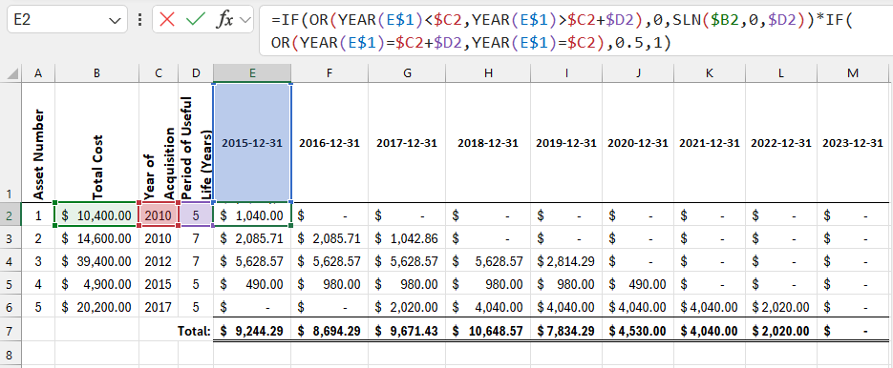
Task: Select the $9,671.43 total cell
Action: [407, 330]
